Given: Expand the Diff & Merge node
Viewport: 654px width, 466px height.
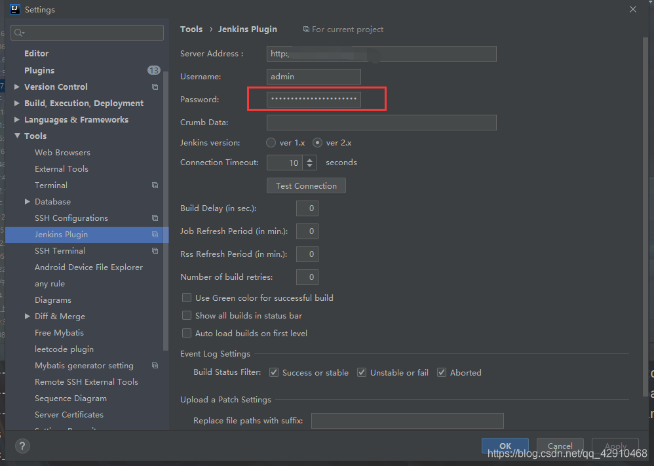Looking at the screenshot, I should coord(27,316).
